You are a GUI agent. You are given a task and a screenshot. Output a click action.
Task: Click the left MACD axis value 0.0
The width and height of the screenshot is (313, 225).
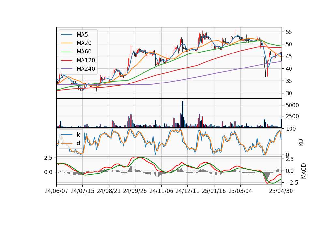tap(48, 172)
